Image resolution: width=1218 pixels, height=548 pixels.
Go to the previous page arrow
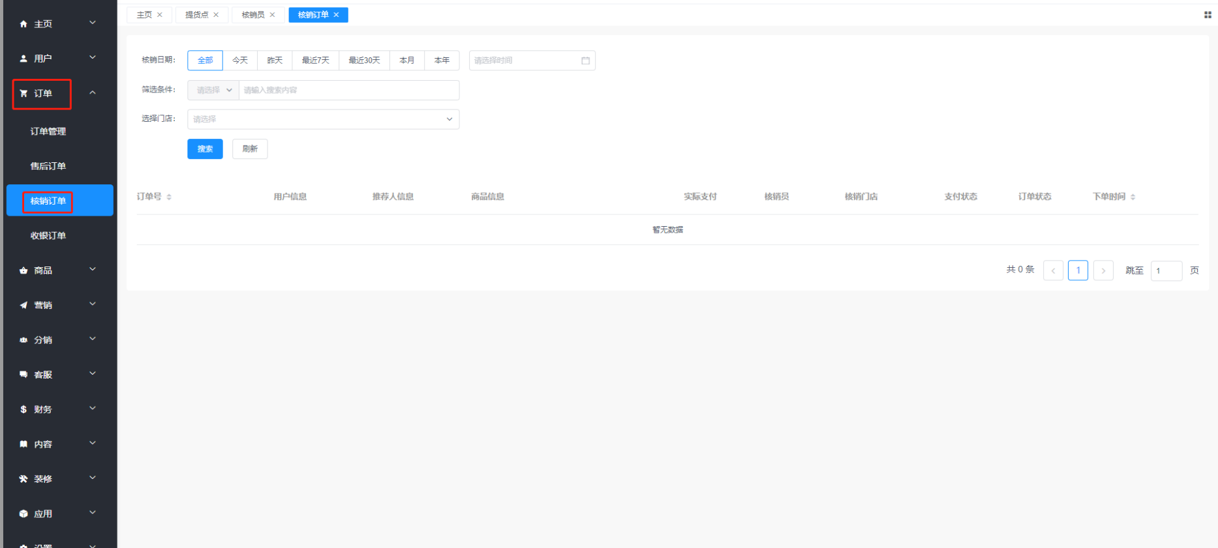(x=1053, y=270)
